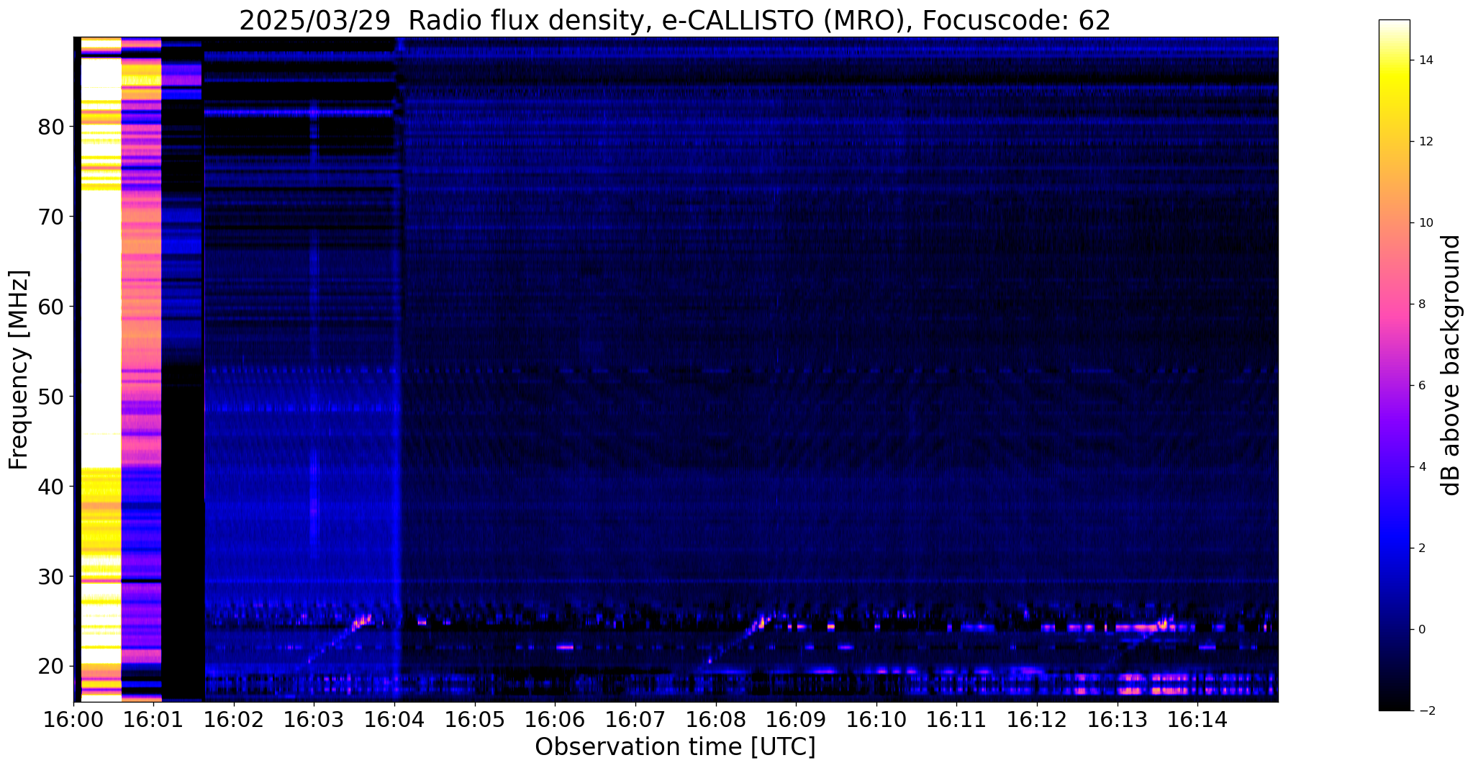Click the 20 MHz frequency tick label

(x=51, y=667)
